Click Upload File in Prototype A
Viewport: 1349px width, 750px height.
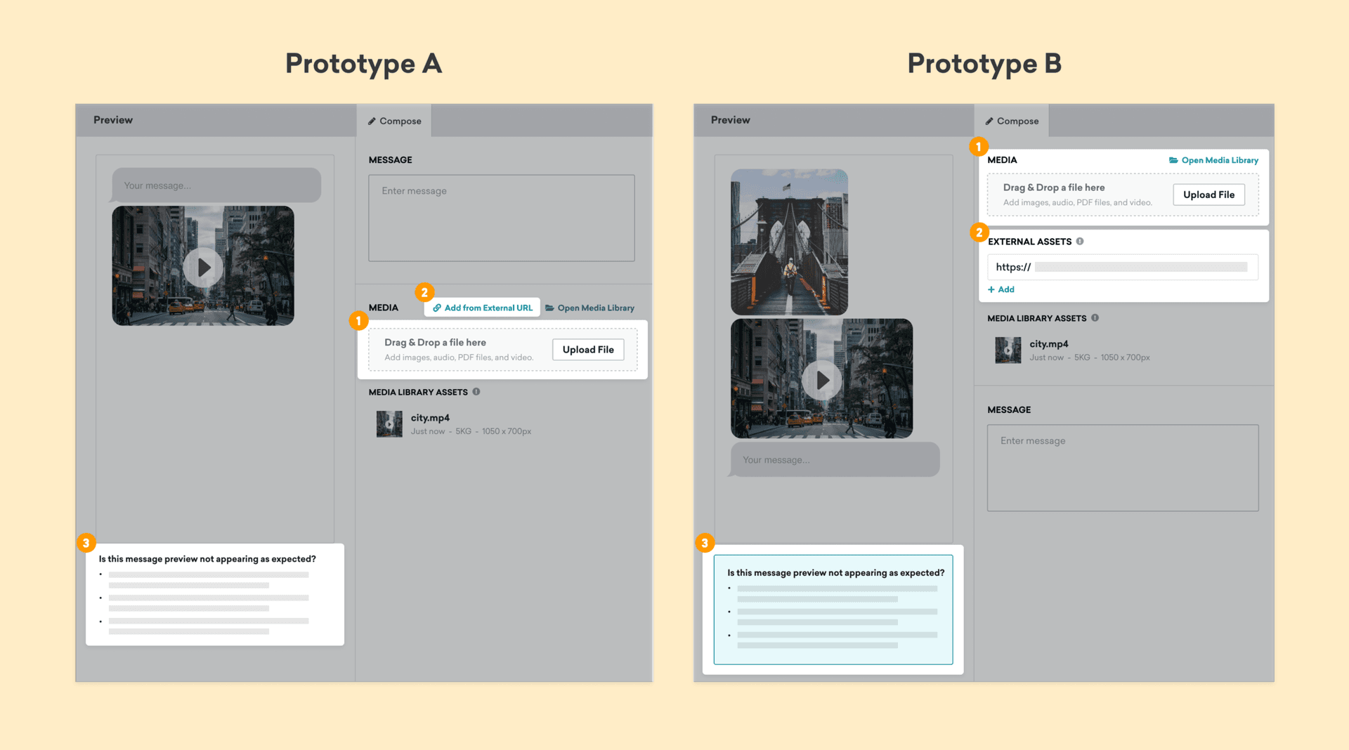[587, 349]
